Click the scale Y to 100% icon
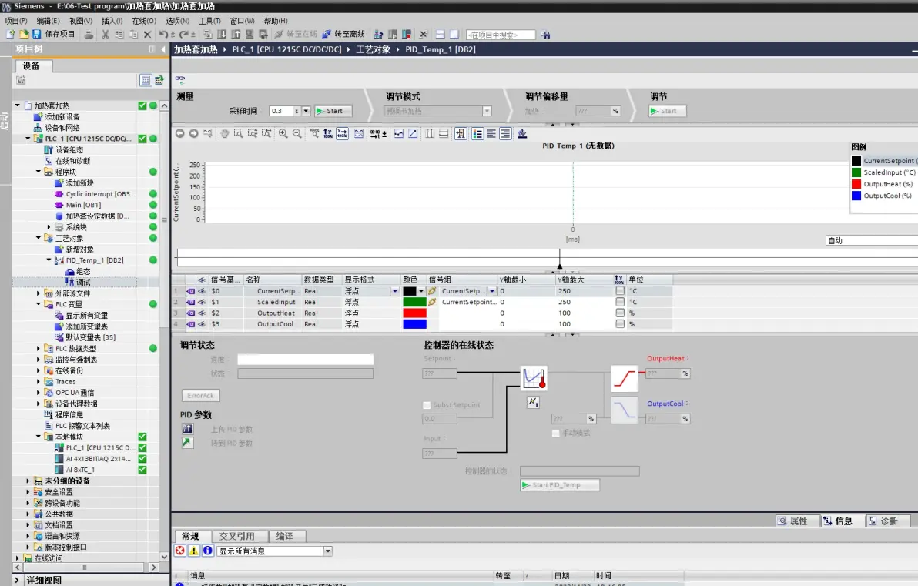918x586 pixels. click(x=328, y=133)
